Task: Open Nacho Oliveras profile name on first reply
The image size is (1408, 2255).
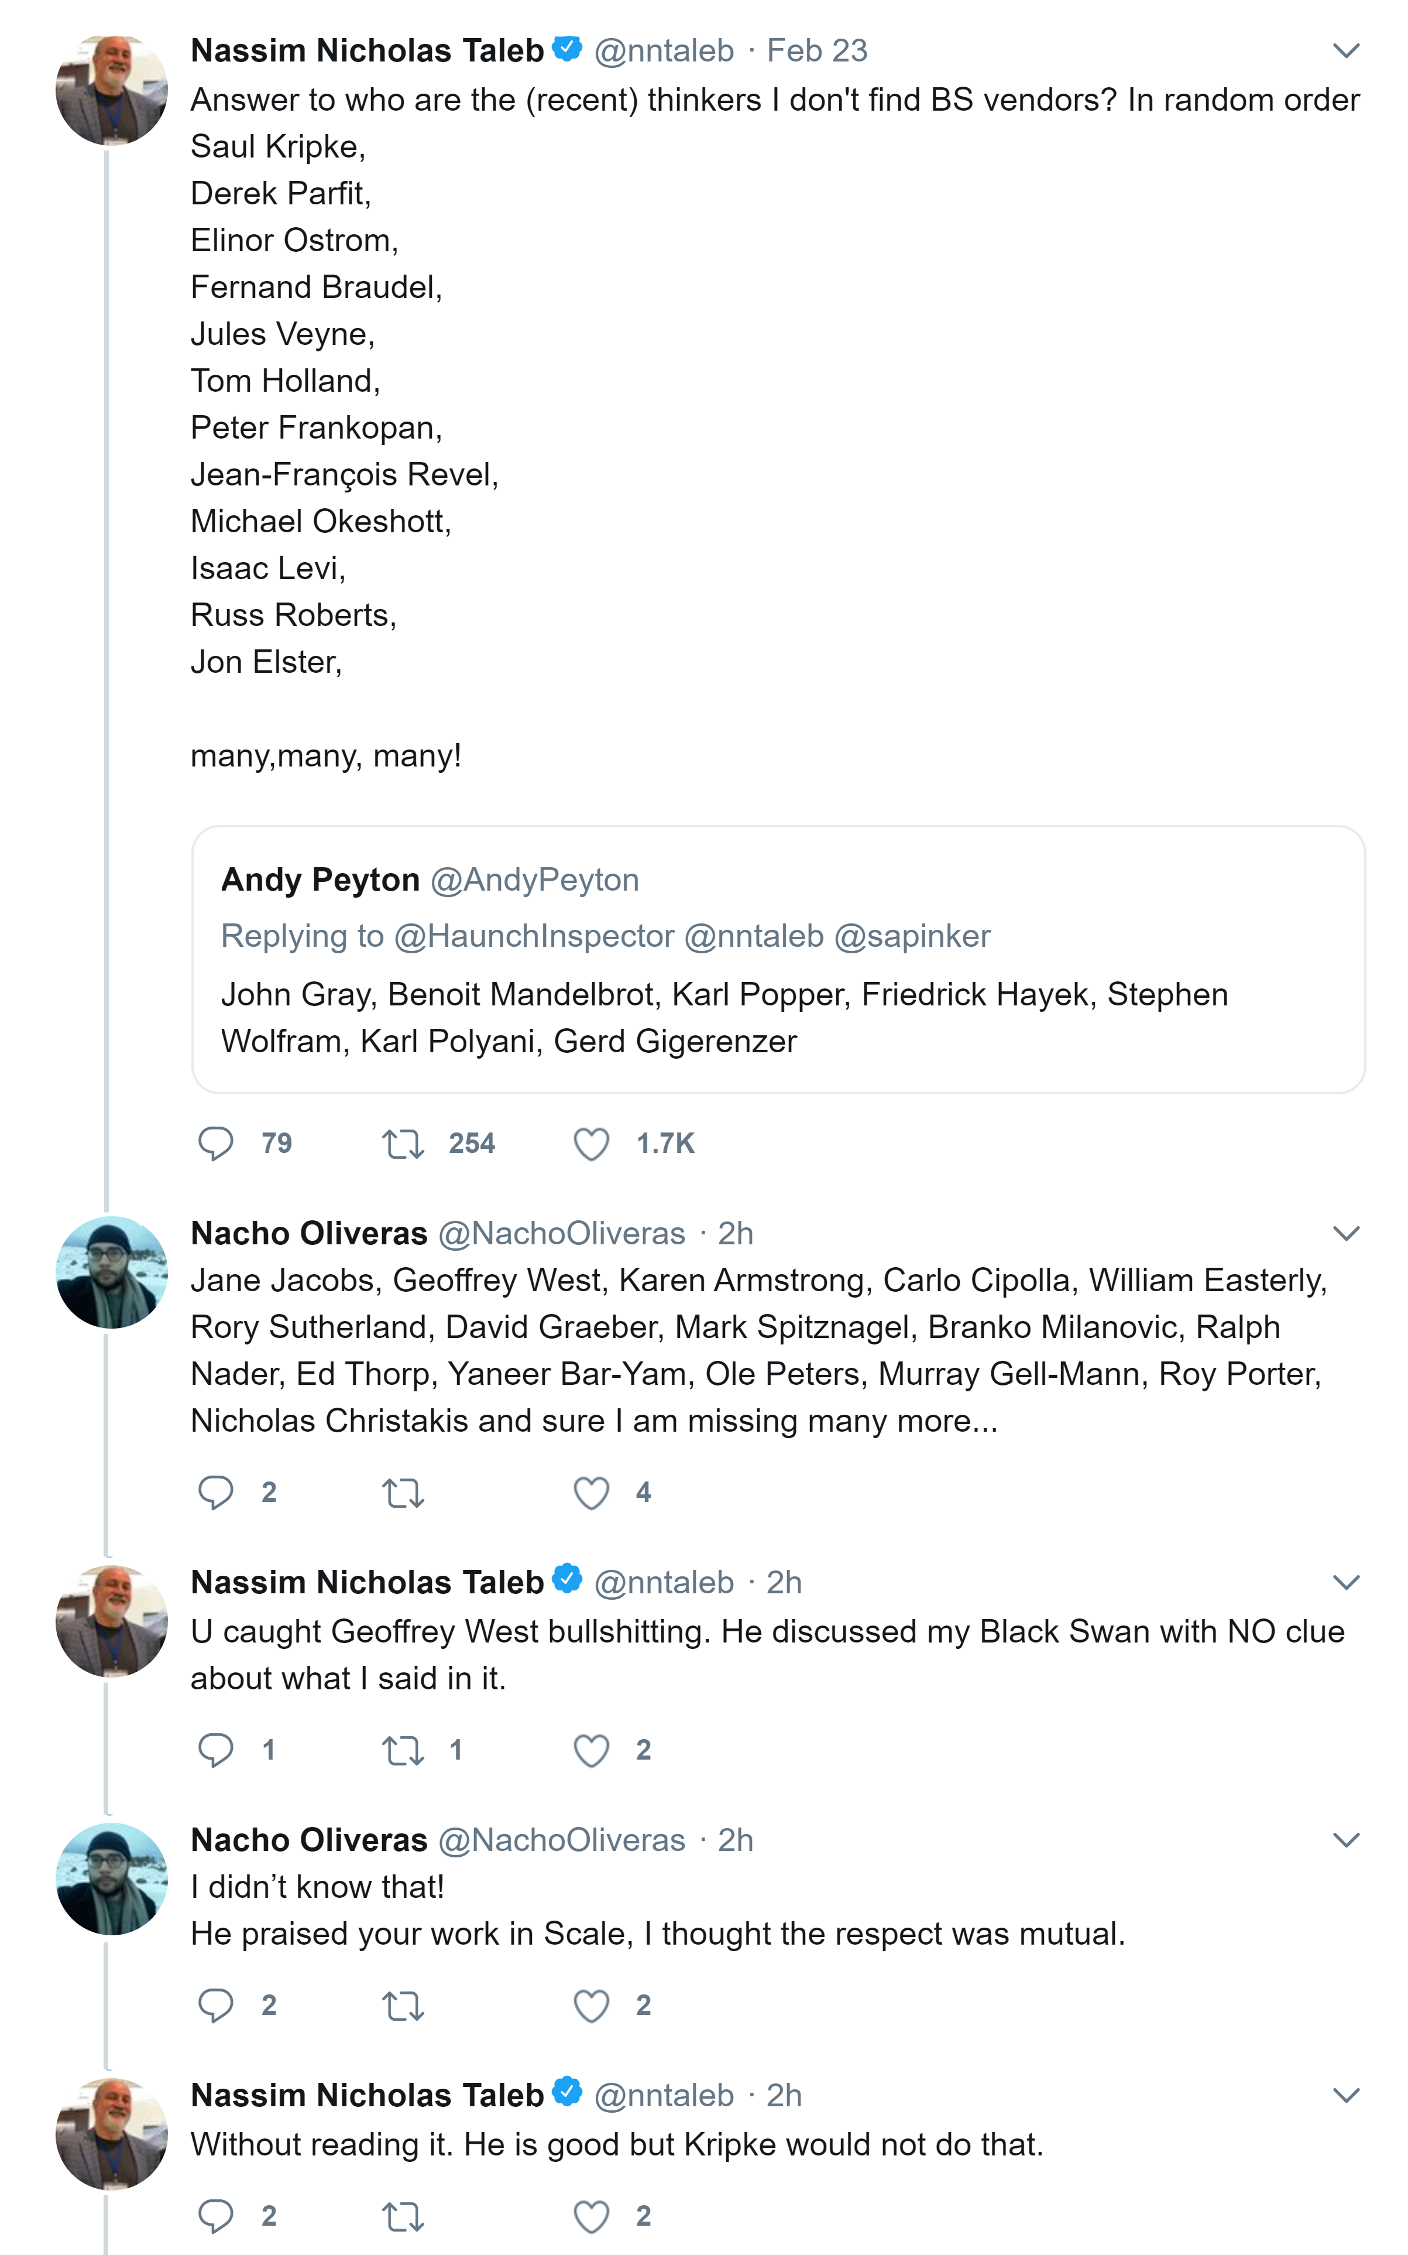Action: (x=308, y=1234)
